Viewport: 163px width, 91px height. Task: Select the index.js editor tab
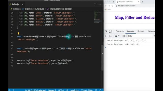[15, 4]
